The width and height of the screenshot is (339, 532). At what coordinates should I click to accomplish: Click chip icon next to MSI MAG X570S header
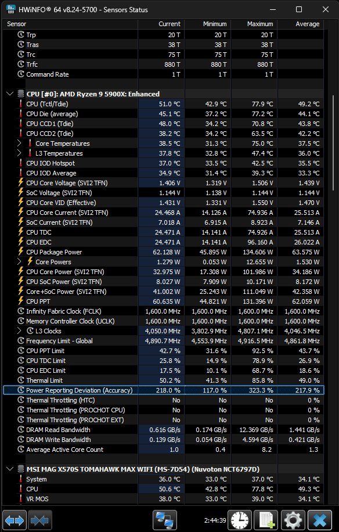pos(21,469)
